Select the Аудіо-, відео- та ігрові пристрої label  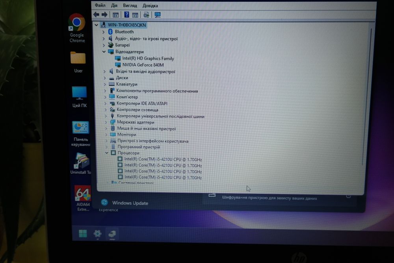(x=146, y=39)
